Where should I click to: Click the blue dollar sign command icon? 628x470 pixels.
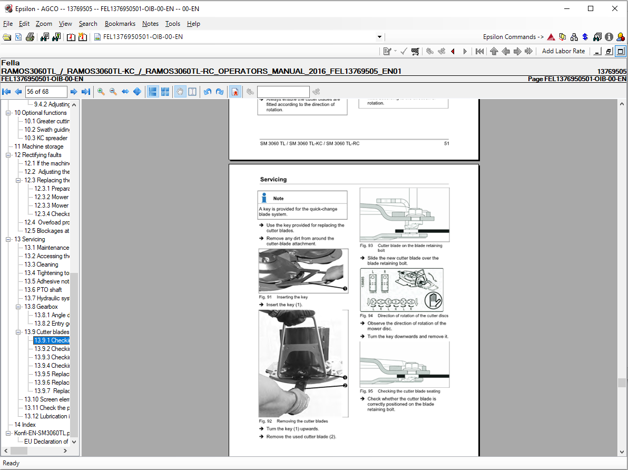coord(585,37)
